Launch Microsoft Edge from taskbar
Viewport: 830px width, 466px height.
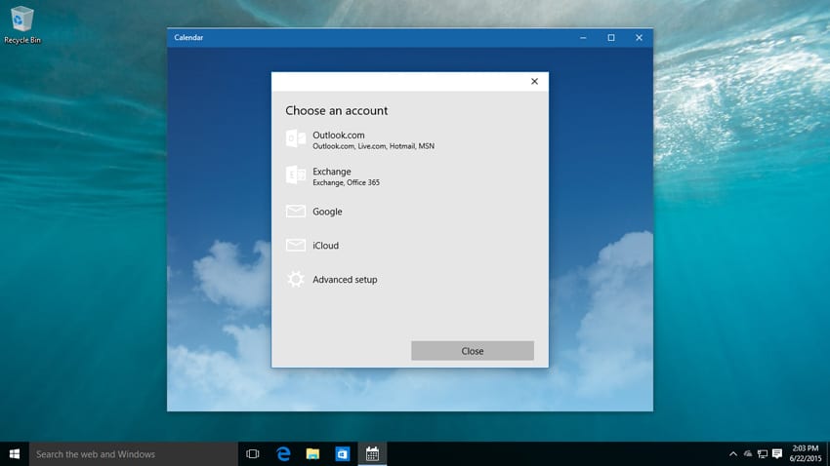point(283,454)
